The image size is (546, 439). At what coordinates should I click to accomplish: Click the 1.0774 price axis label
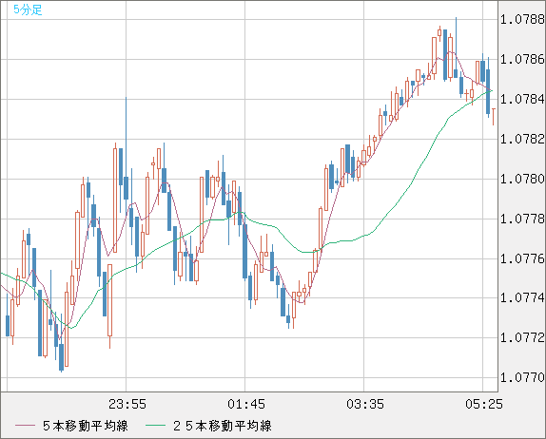pos(522,297)
